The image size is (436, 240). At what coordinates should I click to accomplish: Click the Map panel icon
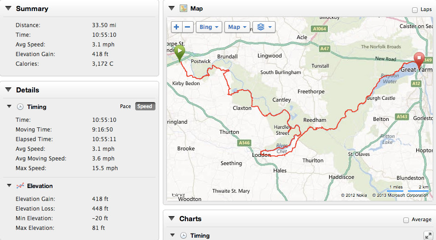[x=184, y=8]
